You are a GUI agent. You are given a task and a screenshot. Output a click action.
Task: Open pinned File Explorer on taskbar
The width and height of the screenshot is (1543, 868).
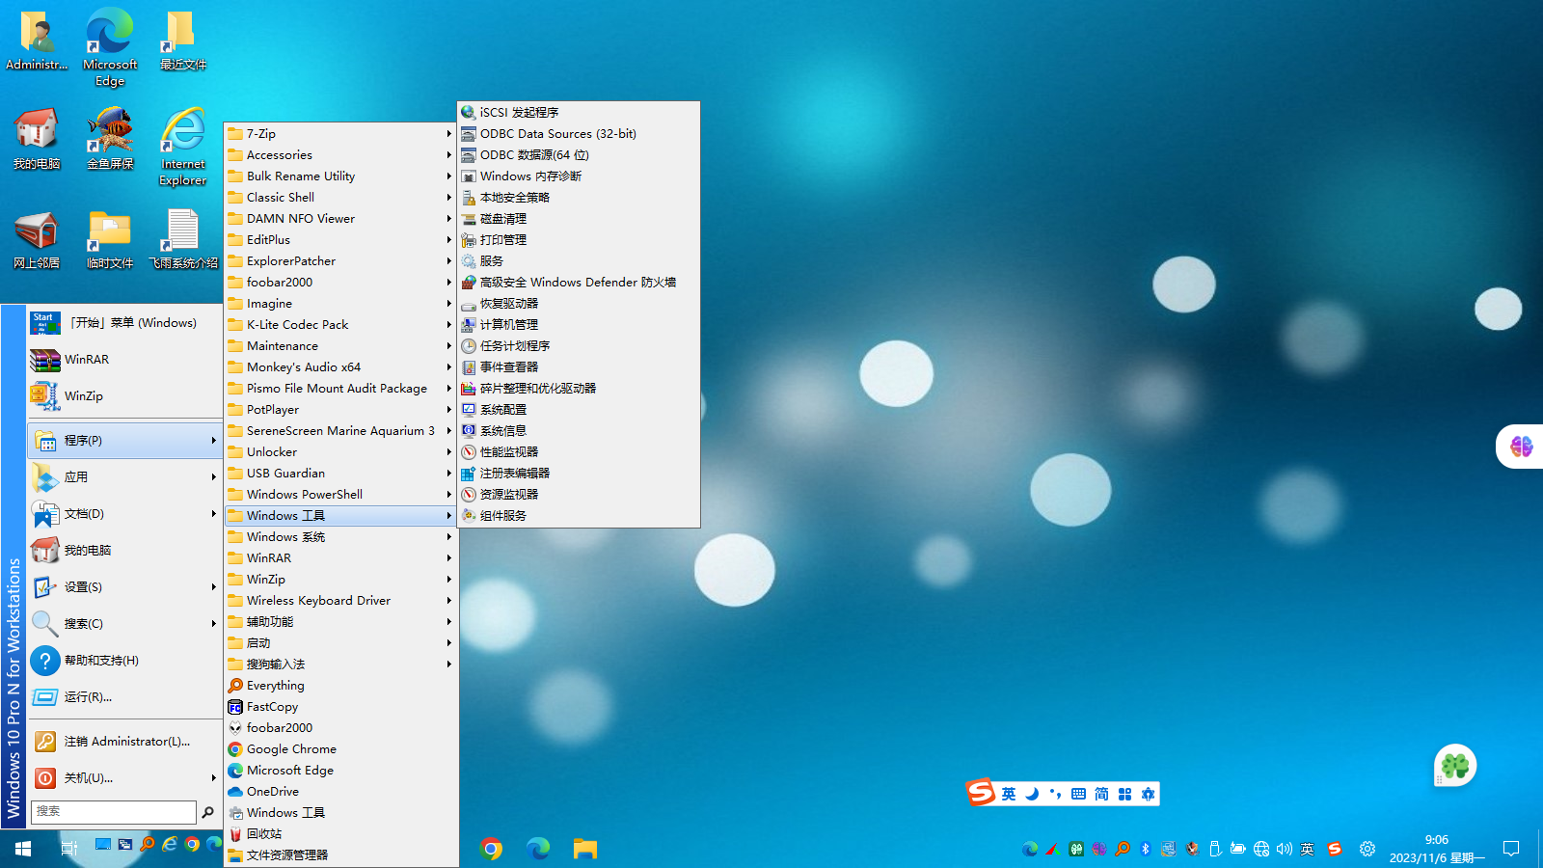tap(585, 849)
